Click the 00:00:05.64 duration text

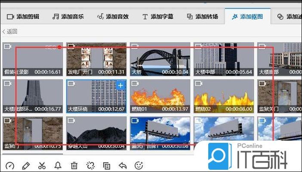click(239, 72)
